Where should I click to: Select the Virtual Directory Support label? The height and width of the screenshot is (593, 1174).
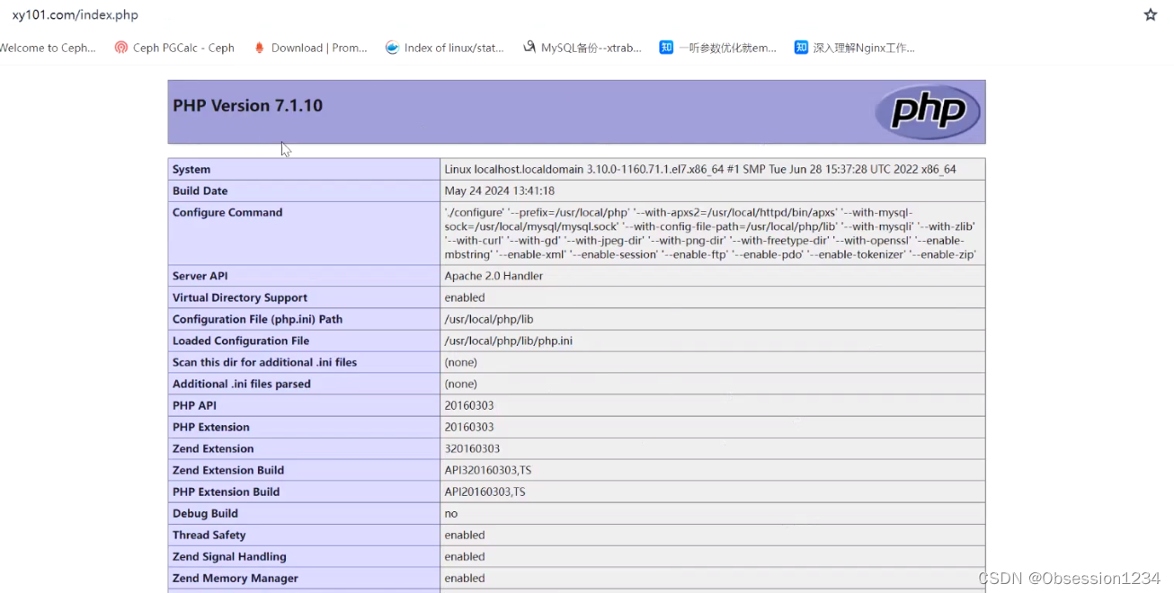tap(240, 297)
